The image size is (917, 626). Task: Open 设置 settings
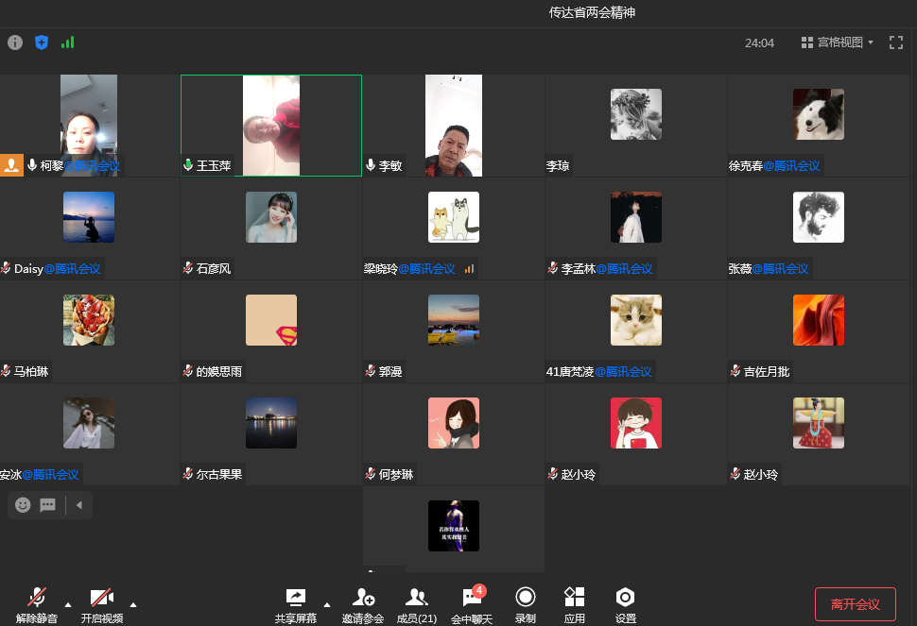(x=625, y=603)
